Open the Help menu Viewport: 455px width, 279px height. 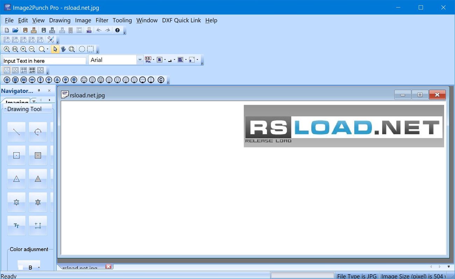click(x=211, y=20)
